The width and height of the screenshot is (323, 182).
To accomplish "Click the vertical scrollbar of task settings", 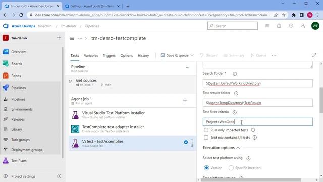I will click(x=321, y=100).
